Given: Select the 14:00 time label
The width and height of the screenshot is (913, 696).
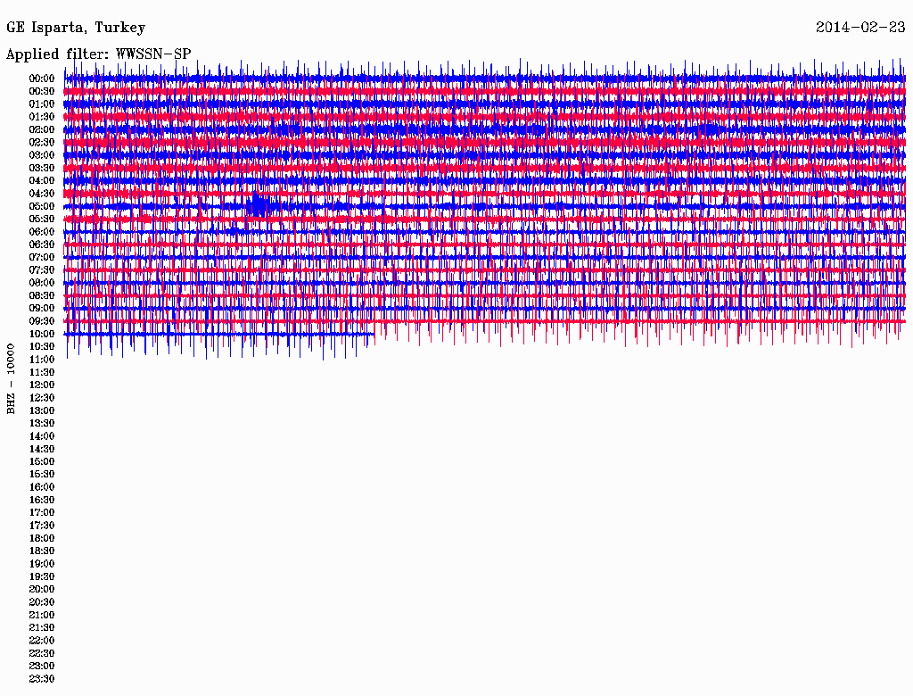Looking at the screenshot, I should 42,436.
